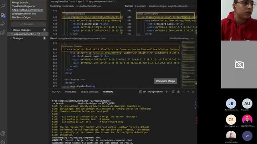Select the zsh - repogitwebinar terminal

pos(151,92)
